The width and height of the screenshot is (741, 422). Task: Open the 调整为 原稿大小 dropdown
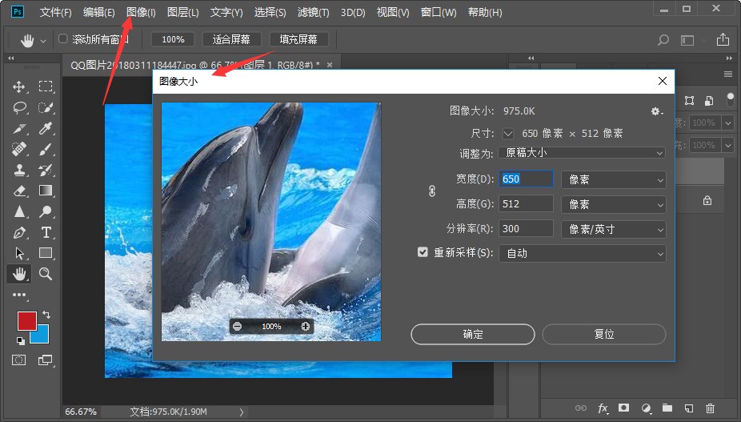click(x=583, y=153)
